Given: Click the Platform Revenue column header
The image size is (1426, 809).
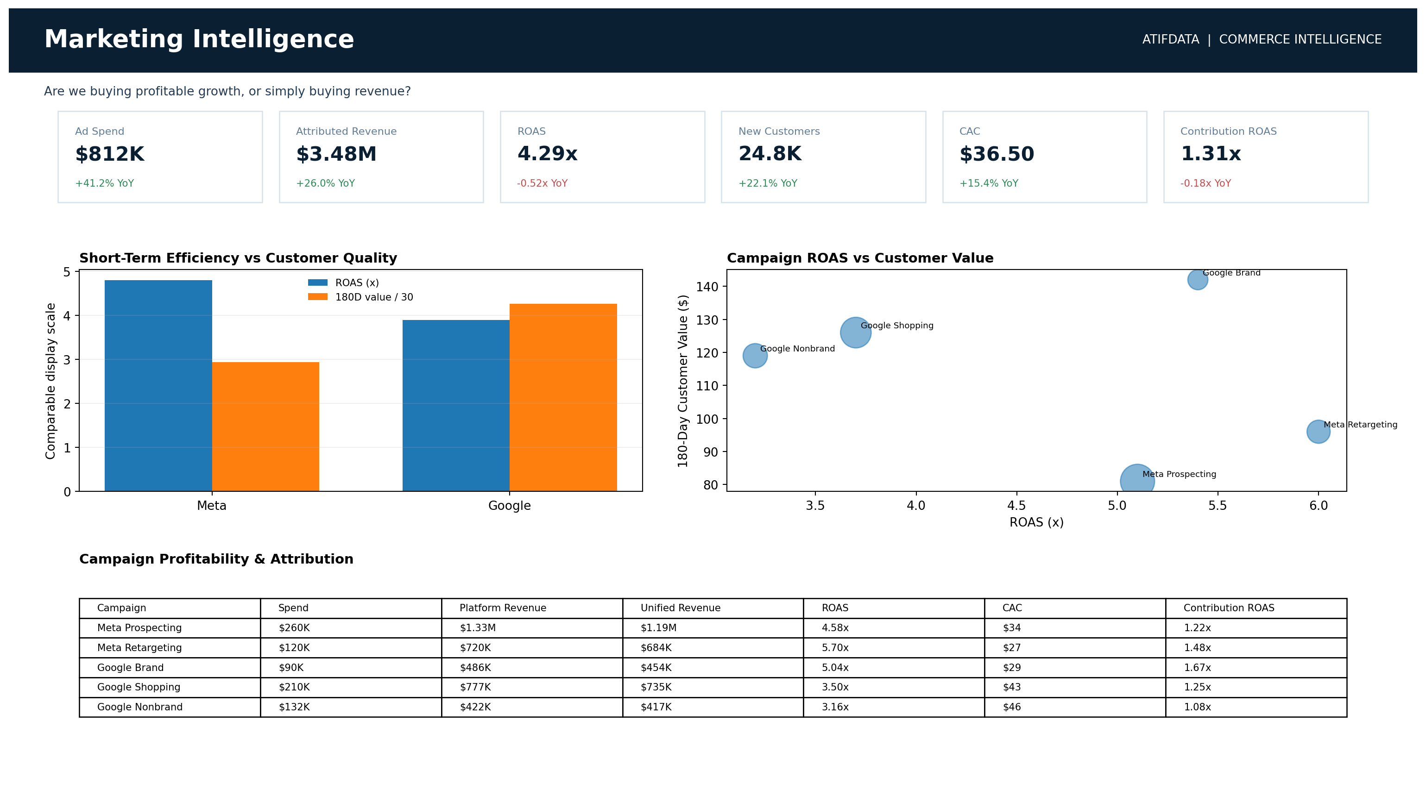Looking at the screenshot, I should (532, 608).
